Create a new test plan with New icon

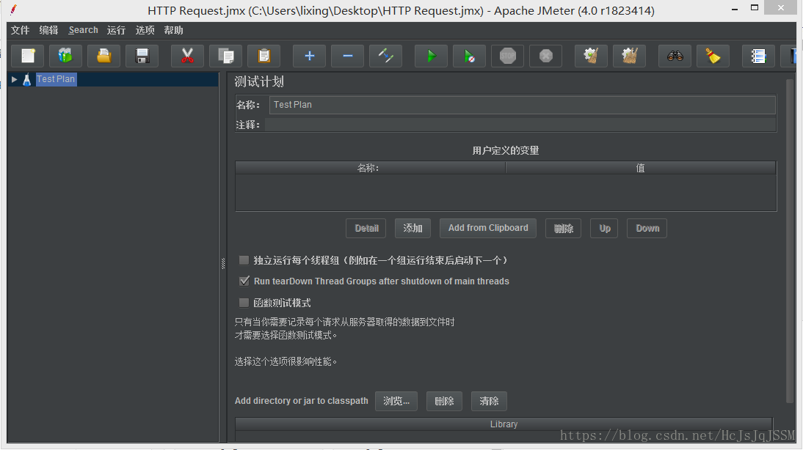tap(28, 56)
